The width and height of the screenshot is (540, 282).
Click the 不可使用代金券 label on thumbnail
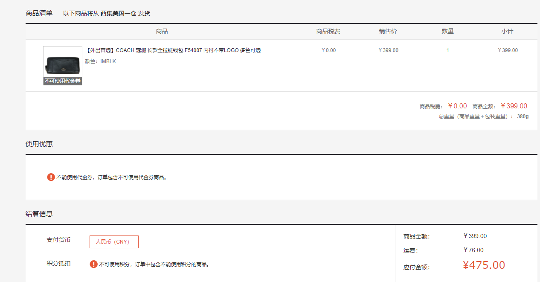(62, 81)
